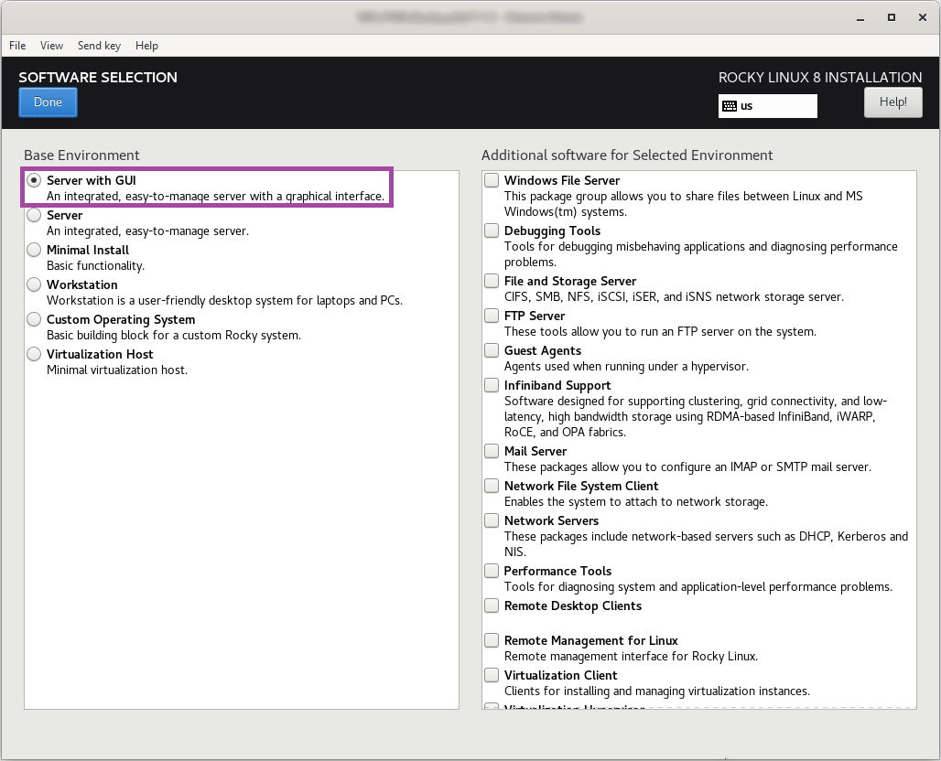
Task: Enable the Windows File Server checkbox
Action: click(492, 180)
